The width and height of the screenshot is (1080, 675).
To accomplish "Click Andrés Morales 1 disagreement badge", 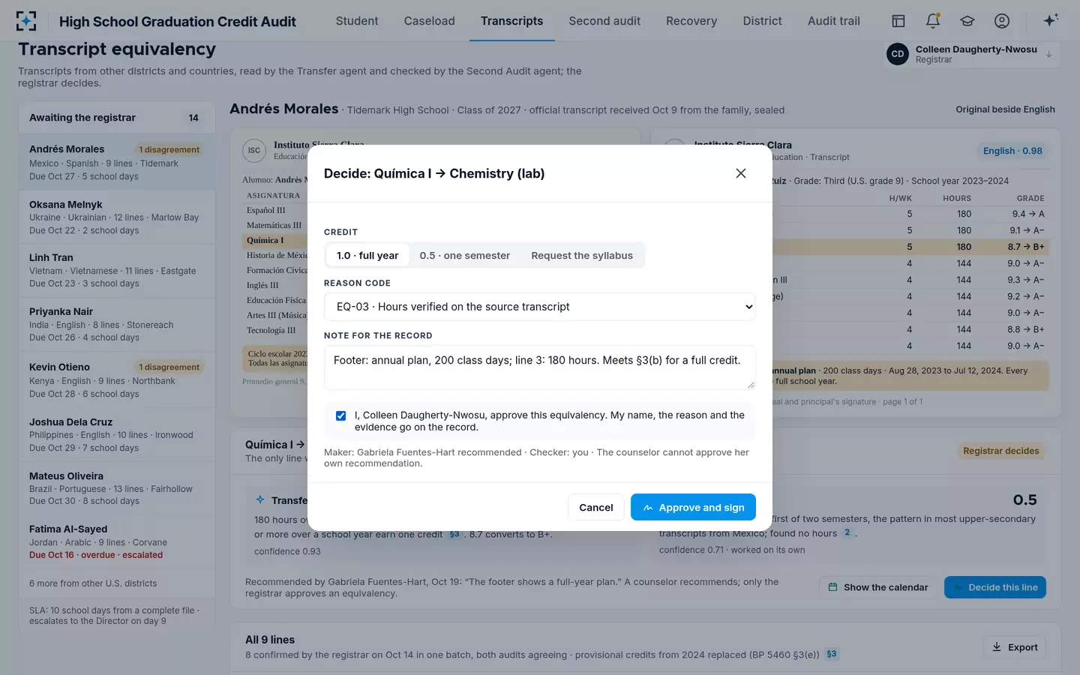I will pyautogui.click(x=169, y=150).
